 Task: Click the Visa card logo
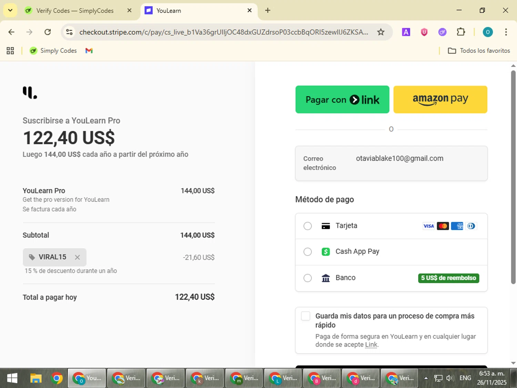(428, 226)
